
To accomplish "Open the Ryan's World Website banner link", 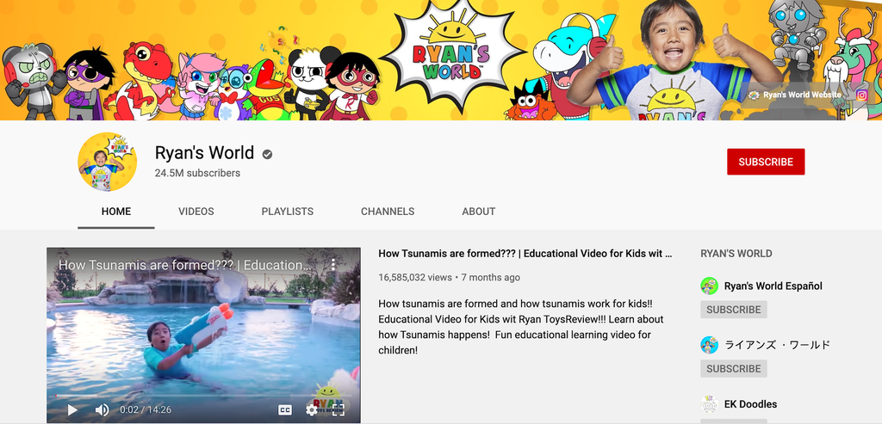I will [x=795, y=95].
